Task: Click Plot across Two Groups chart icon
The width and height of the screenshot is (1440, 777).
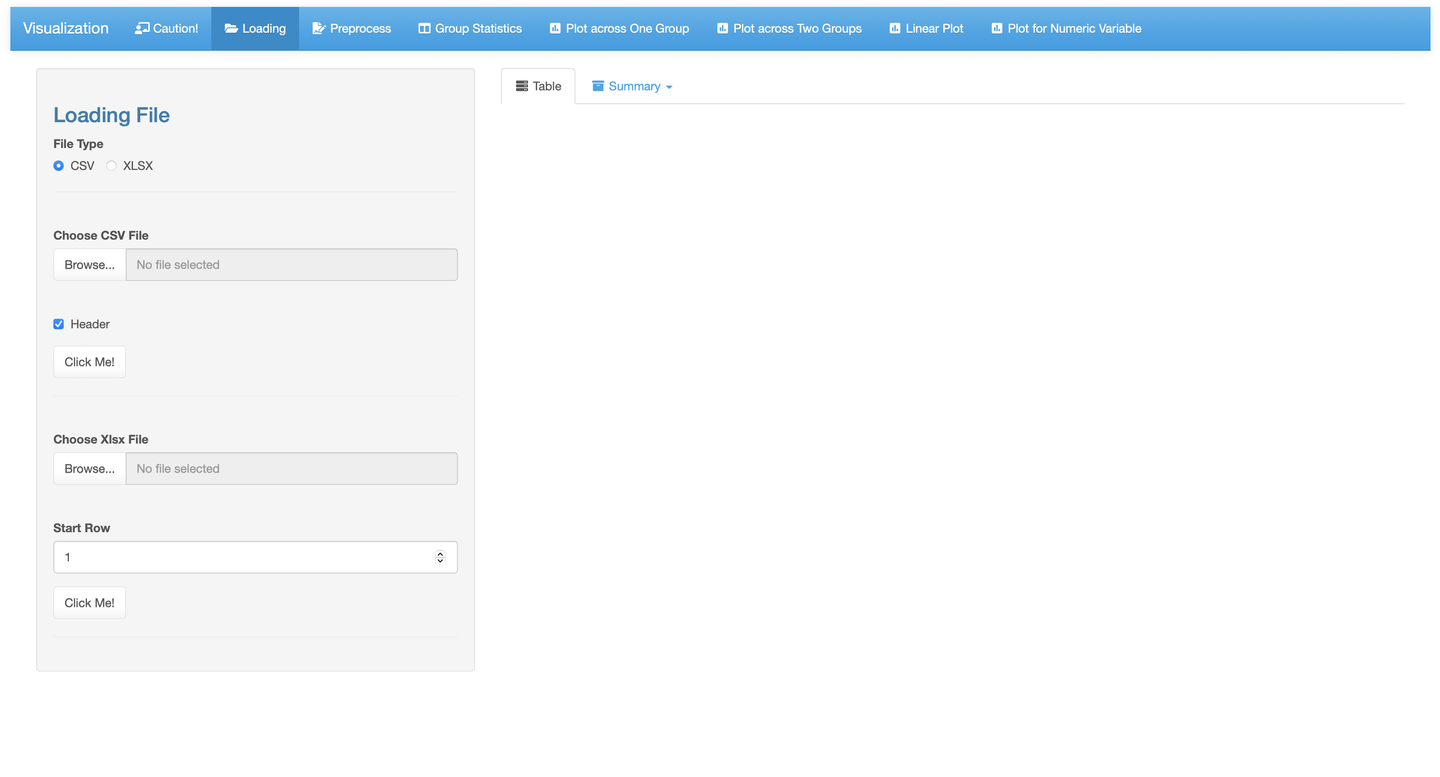Action: click(722, 28)
